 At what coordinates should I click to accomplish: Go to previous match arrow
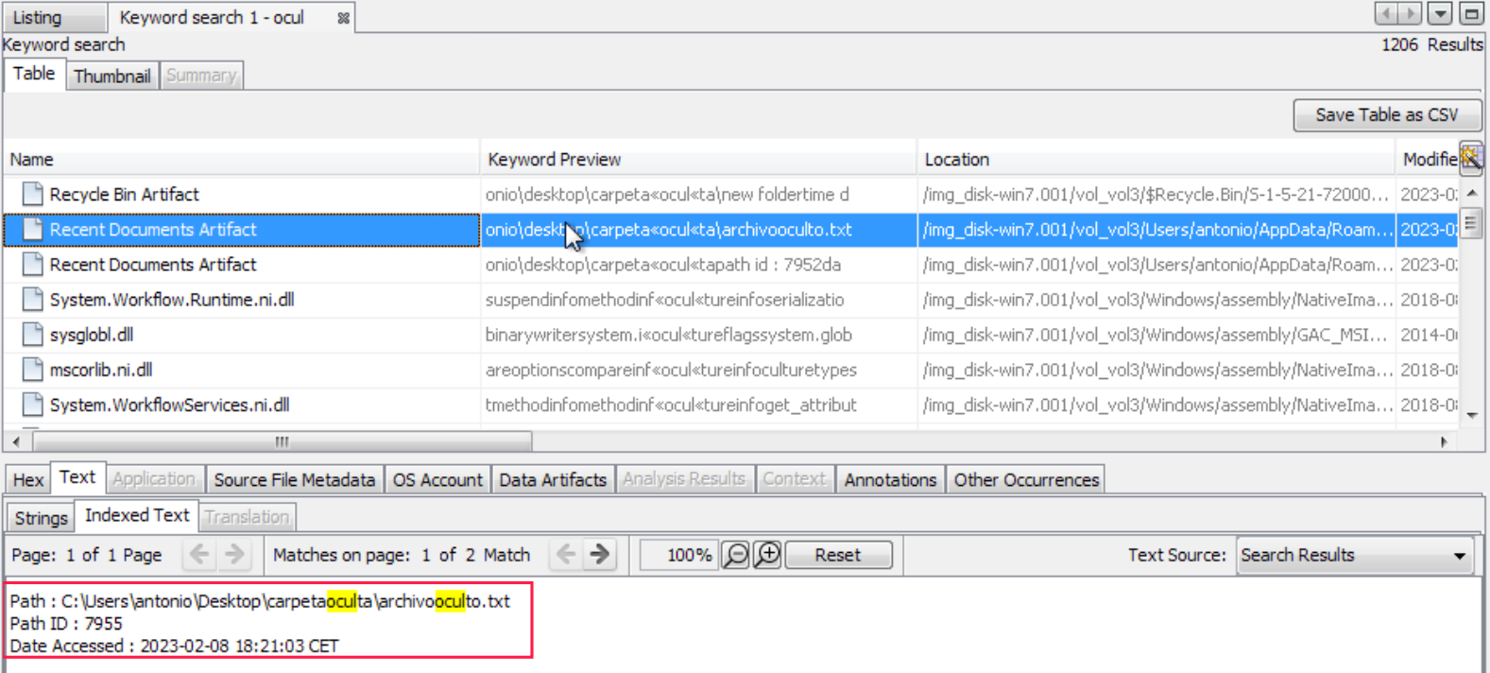click(x=565, y=555)
